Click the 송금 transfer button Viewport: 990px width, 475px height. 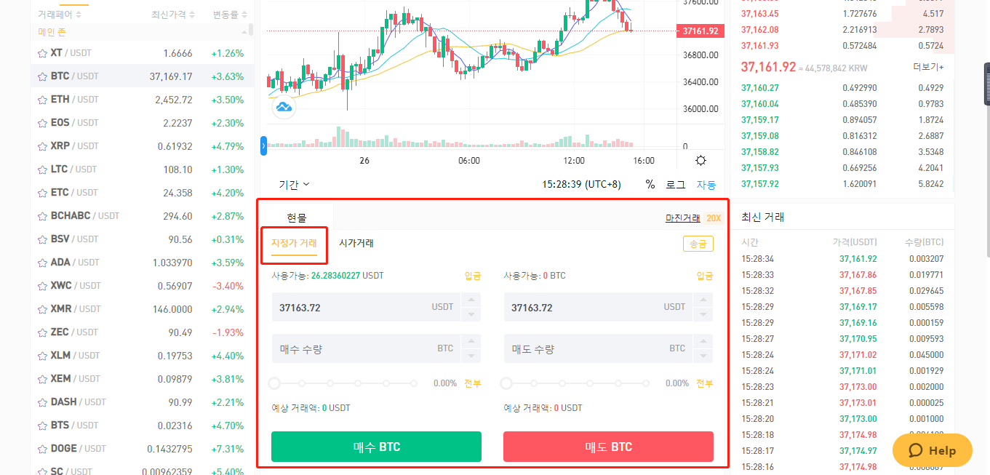(698, 244)
